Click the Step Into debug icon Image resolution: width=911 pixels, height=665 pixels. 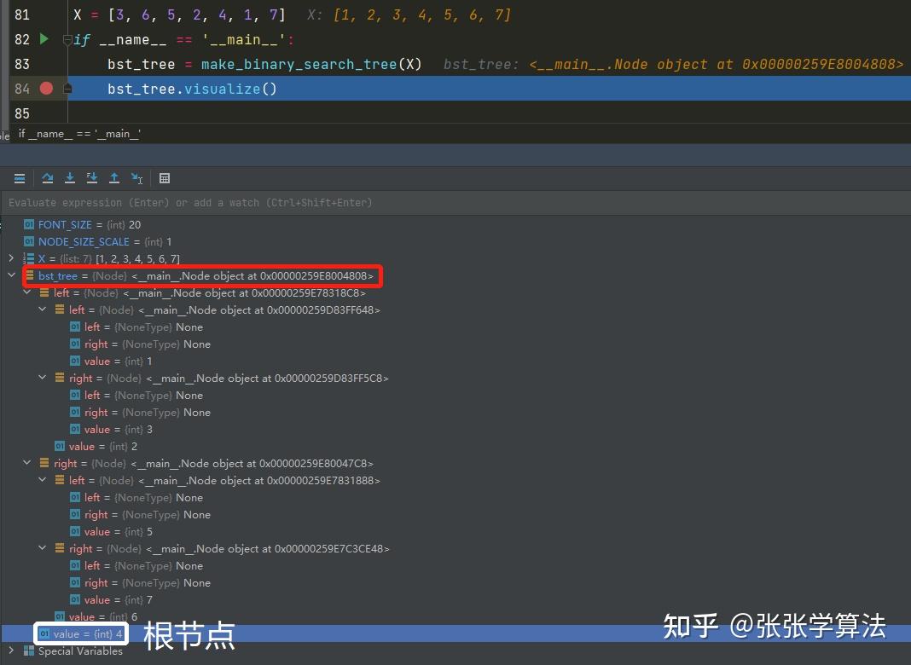point(69,178)
